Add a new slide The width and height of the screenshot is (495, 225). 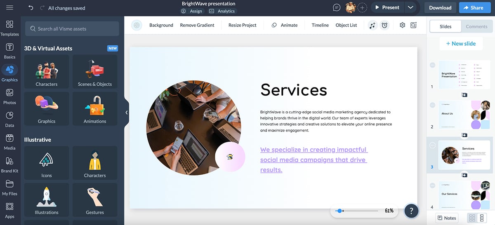(x=460, y=43)
